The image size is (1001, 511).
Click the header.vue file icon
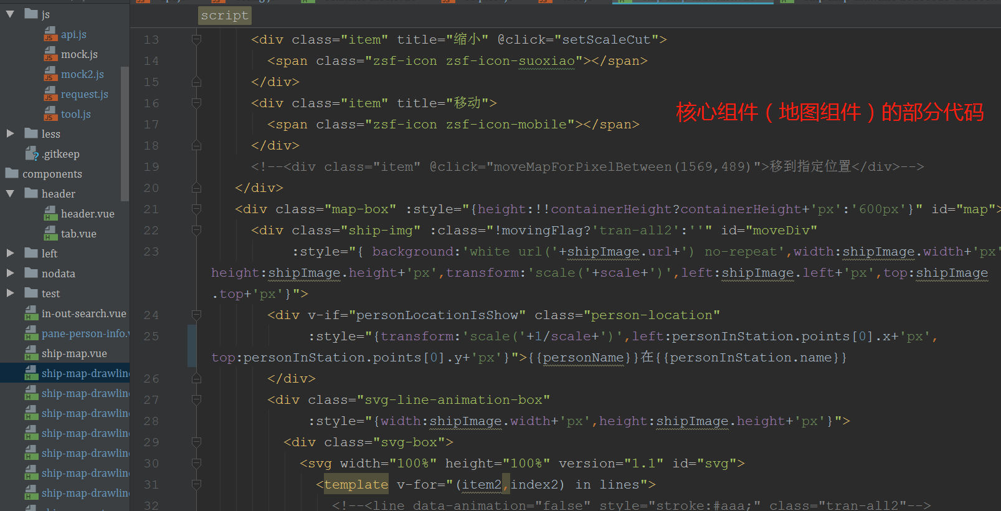50,214
